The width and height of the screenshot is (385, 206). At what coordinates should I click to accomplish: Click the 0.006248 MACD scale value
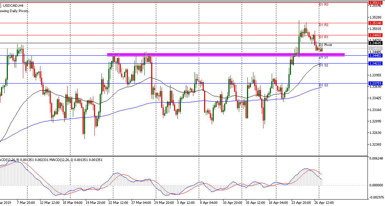(x=376, y=158)
